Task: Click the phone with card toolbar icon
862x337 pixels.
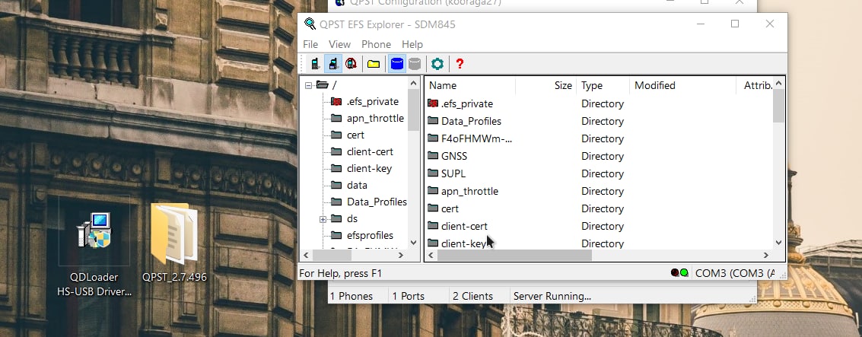Action: point(333,64)
